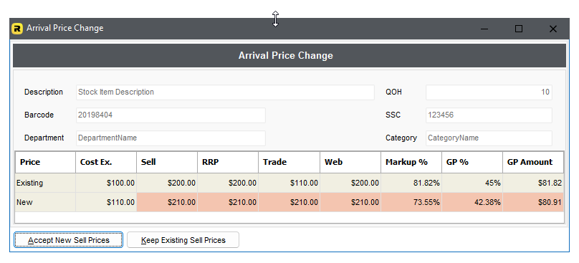Screen dimensions: 579x263
Task: Click the Category input field
Action: click(489, 138)
